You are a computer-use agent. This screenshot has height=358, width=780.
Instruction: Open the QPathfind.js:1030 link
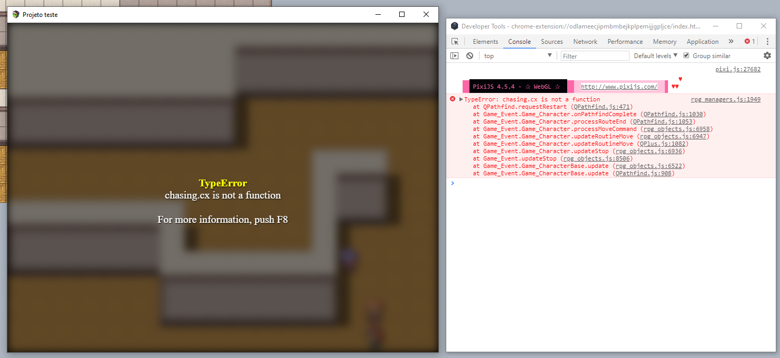click(673, 114)
